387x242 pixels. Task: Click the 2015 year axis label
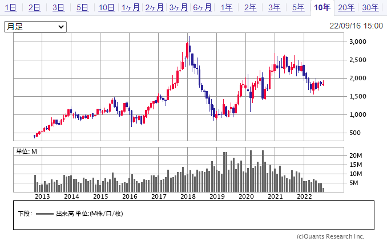pyautogui.click(x=100, y=196)
